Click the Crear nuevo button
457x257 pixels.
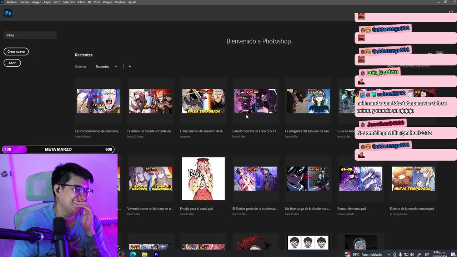(16, 51)
